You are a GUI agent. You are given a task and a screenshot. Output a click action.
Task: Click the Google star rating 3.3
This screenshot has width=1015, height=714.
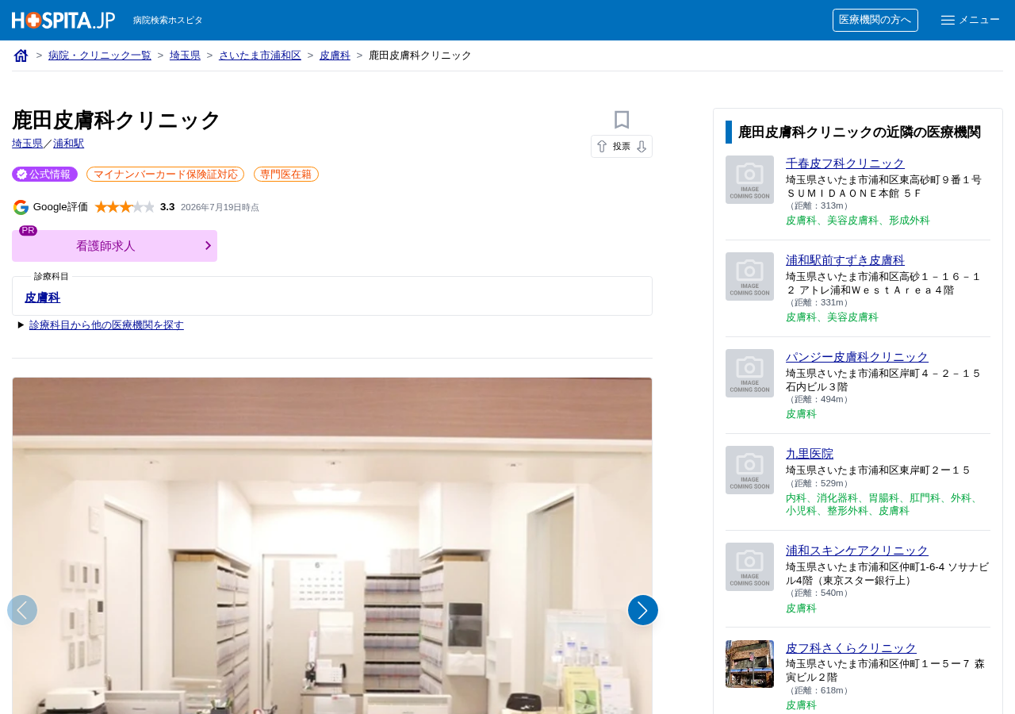(x=124, y=207)
